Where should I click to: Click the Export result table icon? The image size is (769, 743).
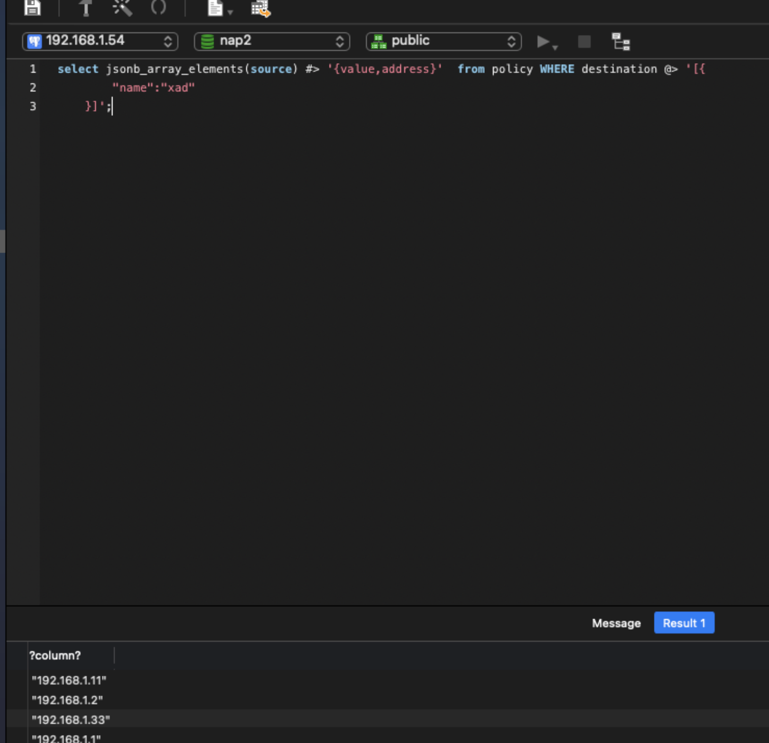261,8
